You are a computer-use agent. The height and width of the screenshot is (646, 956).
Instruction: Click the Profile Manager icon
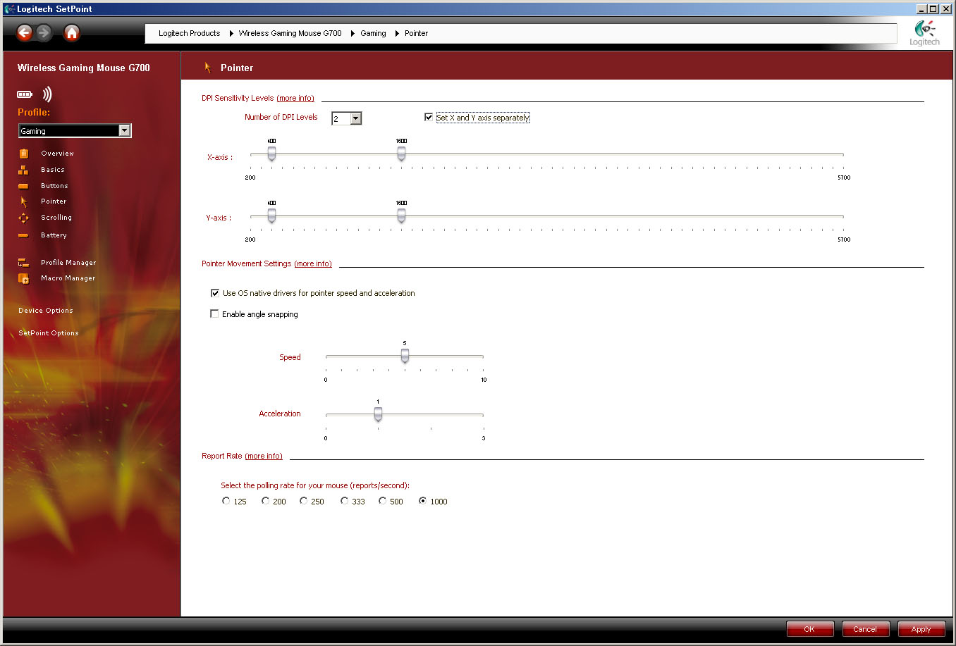point(23,263)
